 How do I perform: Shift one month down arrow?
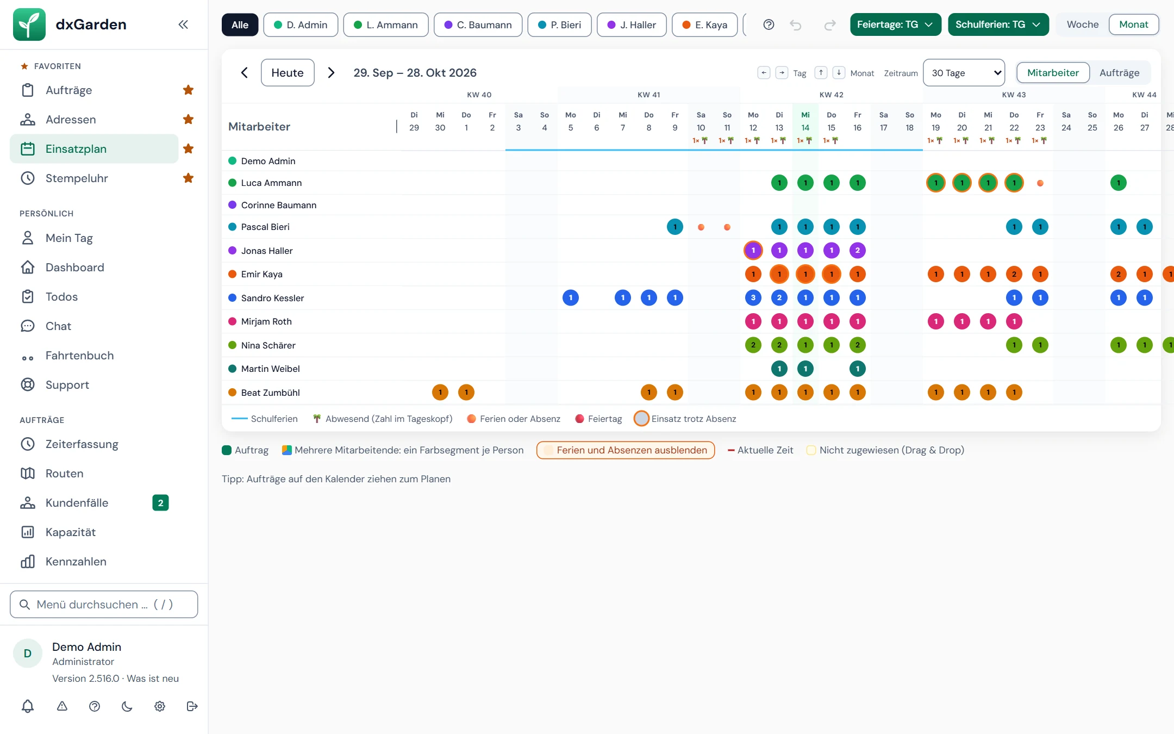click(839, 73)
